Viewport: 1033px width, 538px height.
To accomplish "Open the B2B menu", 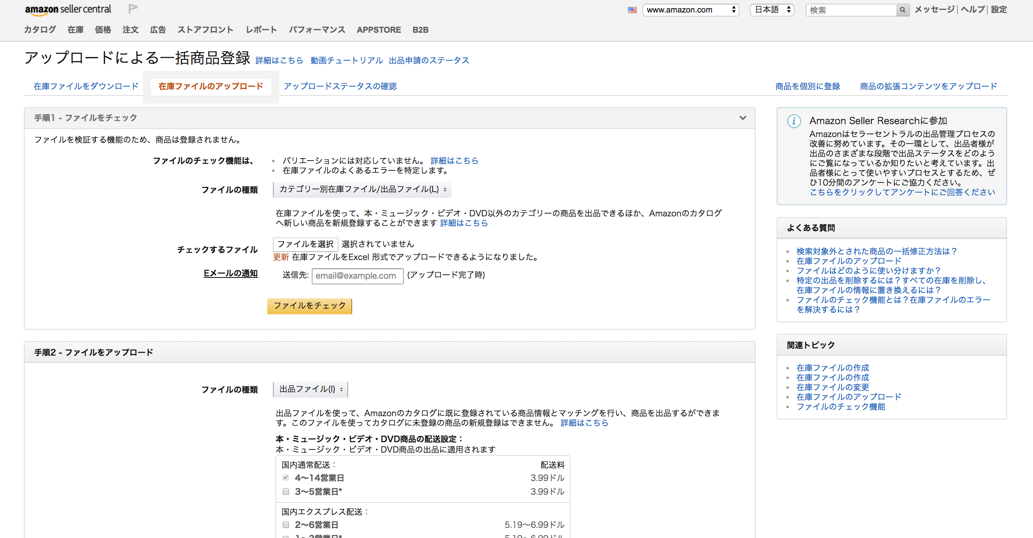I will (420, 30).
